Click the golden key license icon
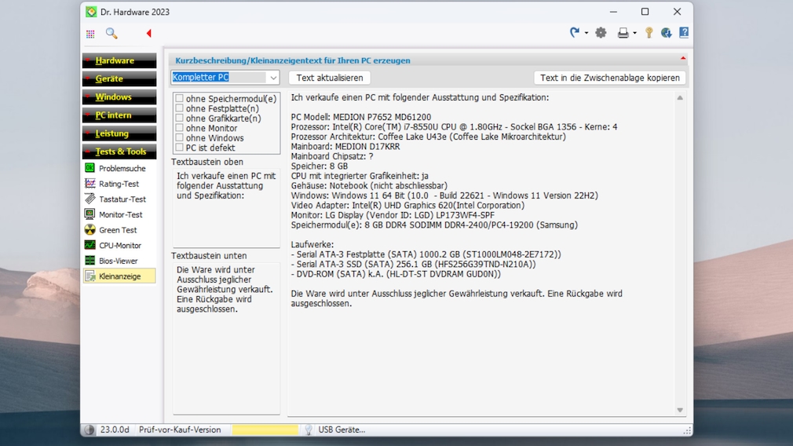793x446 pixels. [x=649, y=33]
